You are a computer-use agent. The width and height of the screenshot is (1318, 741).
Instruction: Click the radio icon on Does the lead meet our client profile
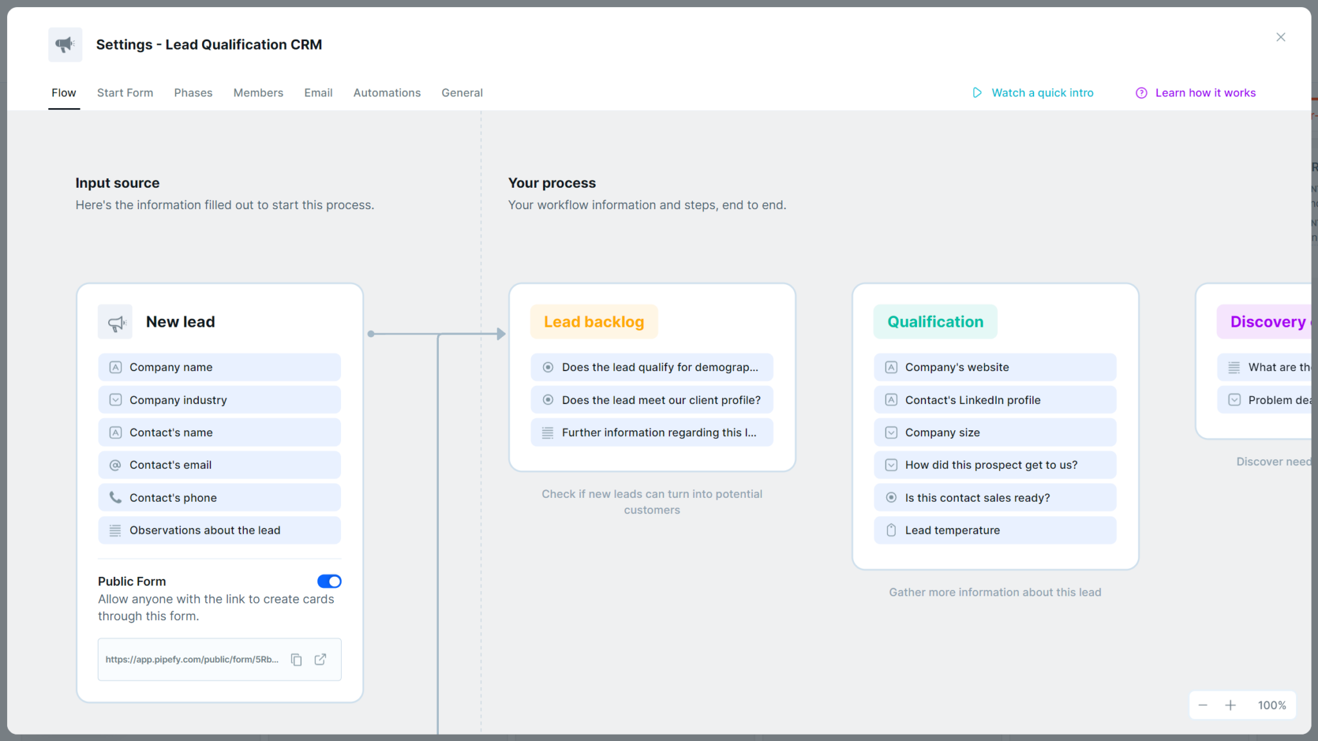(548, 399)
